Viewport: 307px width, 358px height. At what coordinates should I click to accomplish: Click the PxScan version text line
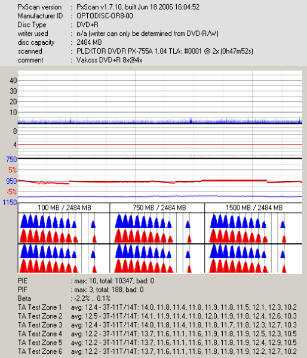(x=109, y=7)
